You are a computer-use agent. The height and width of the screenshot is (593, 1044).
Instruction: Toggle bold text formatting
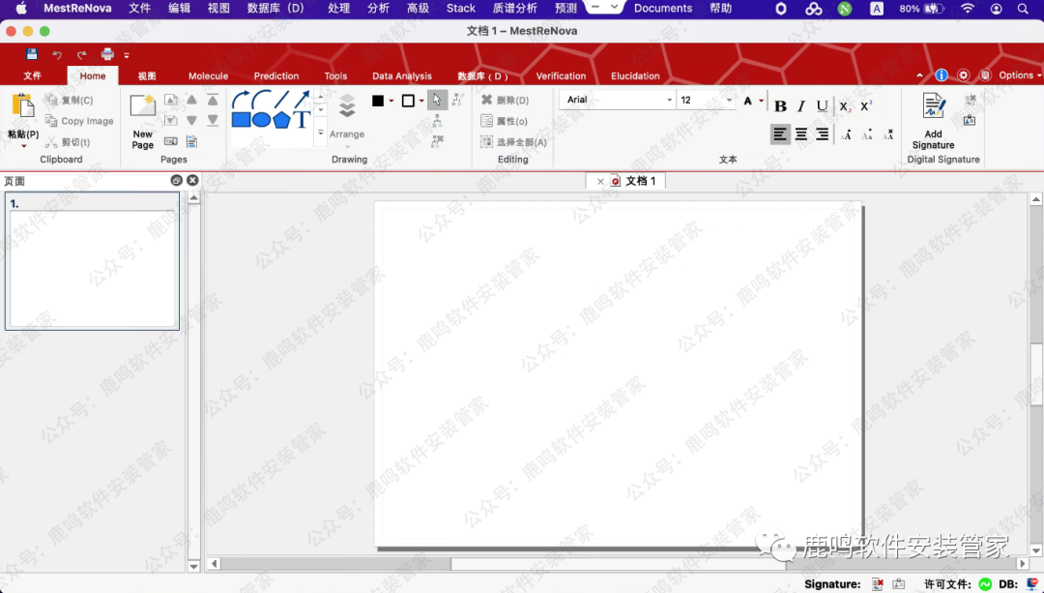pyautogui.click(x=781, y=106)
